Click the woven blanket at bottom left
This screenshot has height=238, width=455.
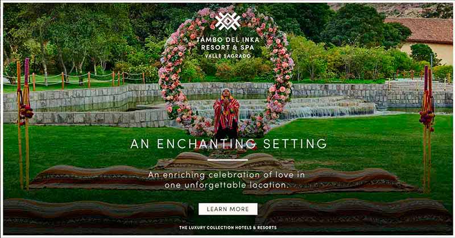pos(96,215)
